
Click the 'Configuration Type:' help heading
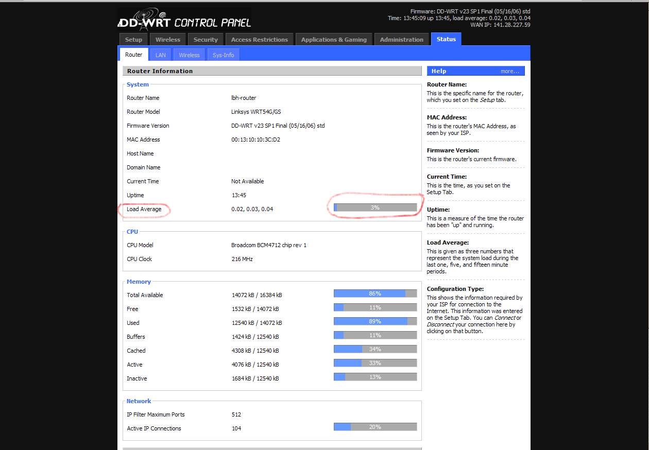pyautogui.click(x=455, y=289)
